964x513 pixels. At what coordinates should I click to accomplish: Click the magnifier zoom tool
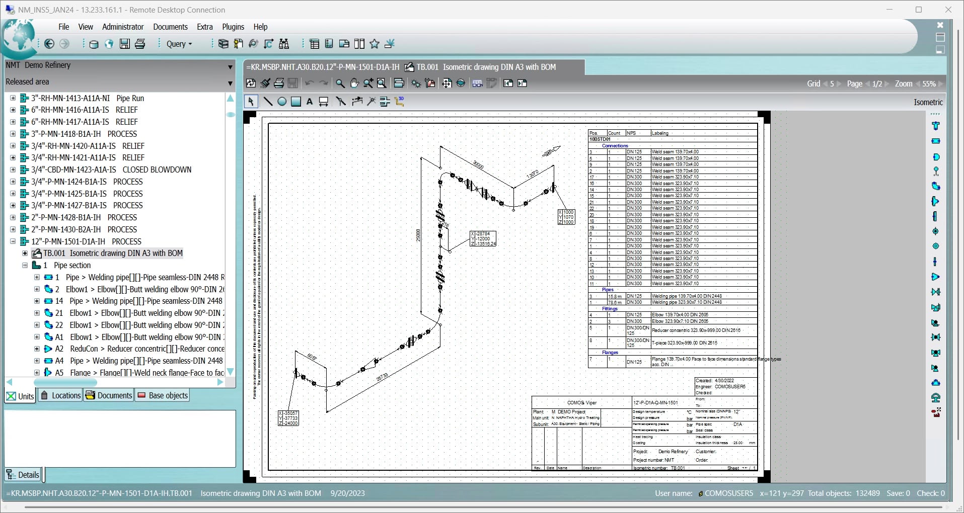pos(340,83)
